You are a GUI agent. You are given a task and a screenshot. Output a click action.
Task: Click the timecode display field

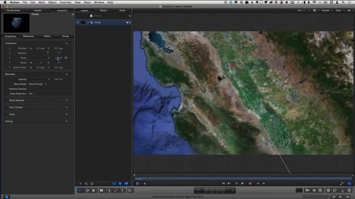point(215,190)
